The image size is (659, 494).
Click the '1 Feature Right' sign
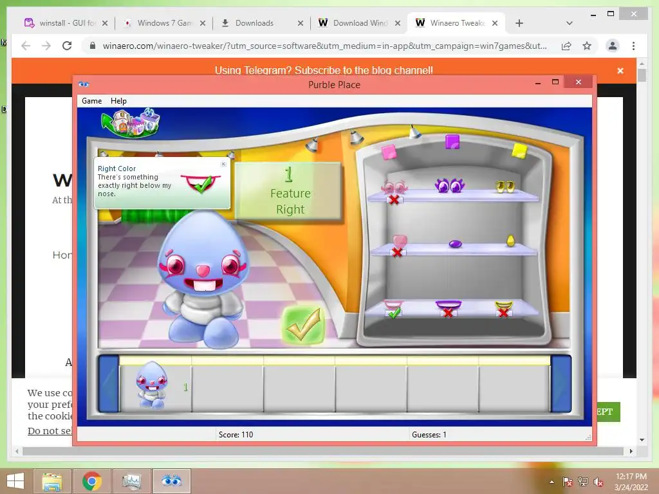click(x=288, y=191)
